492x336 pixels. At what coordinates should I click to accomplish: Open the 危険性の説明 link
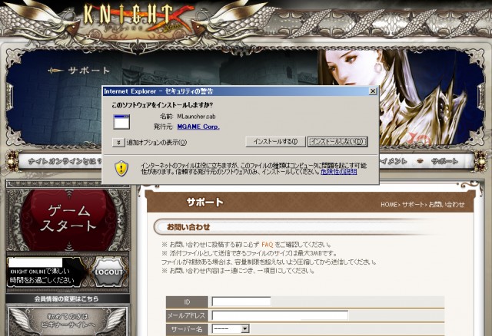pos(338,172)
